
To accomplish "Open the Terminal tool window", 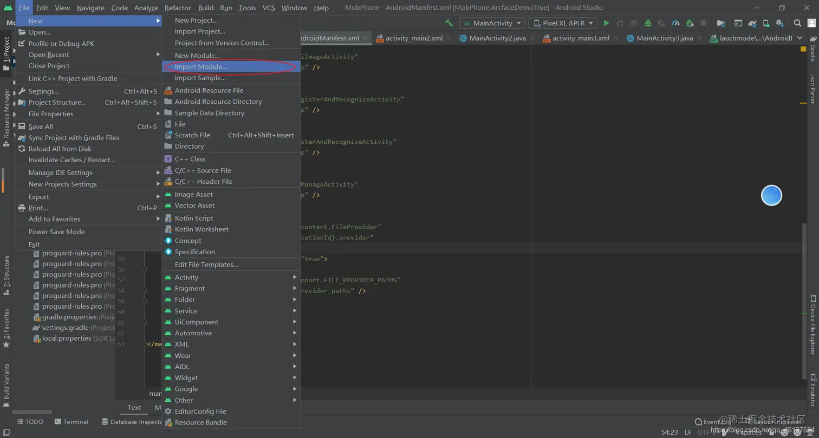I will (x=71, y=422).
